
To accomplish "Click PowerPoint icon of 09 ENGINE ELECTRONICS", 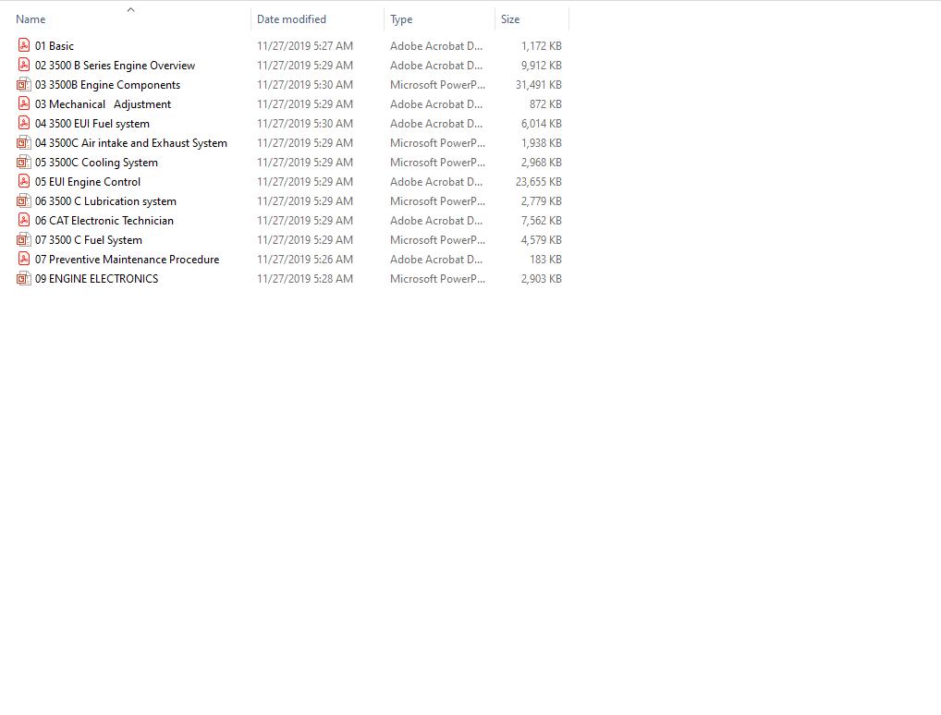I will point(23,278).
